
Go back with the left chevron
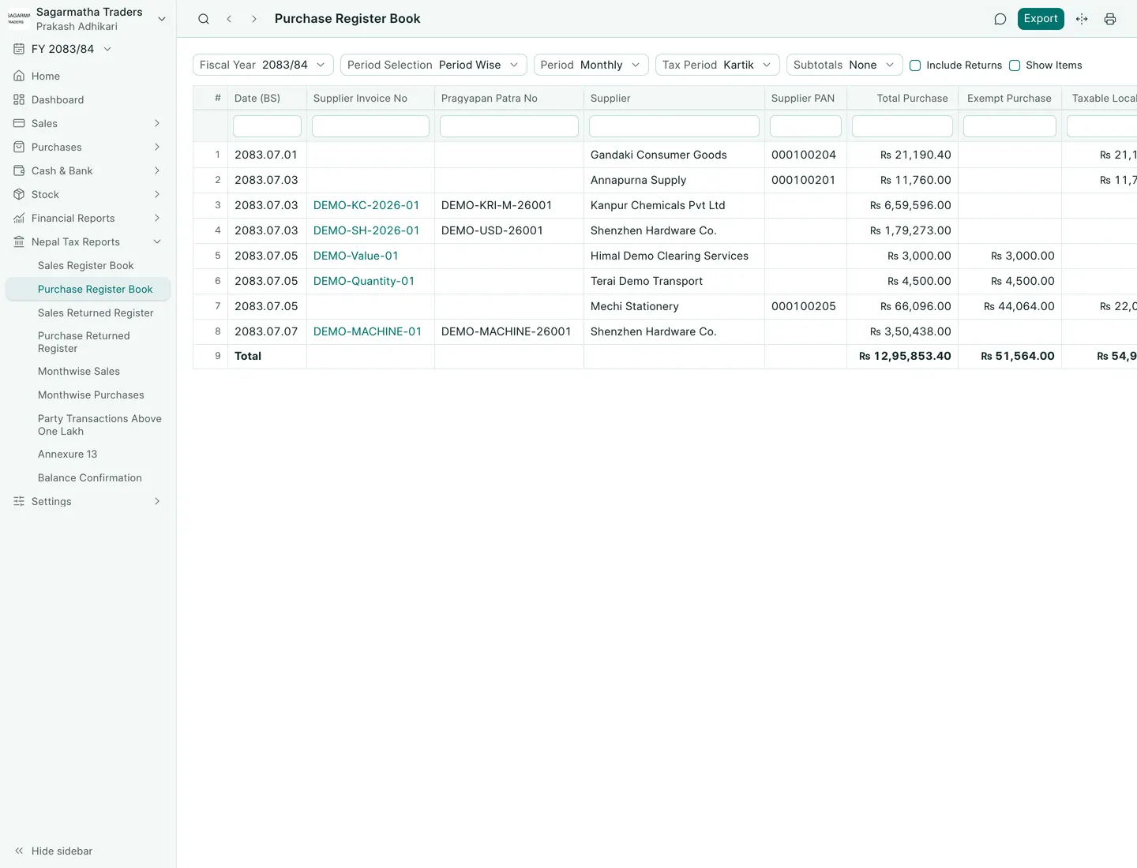click(x=229, y=19)
